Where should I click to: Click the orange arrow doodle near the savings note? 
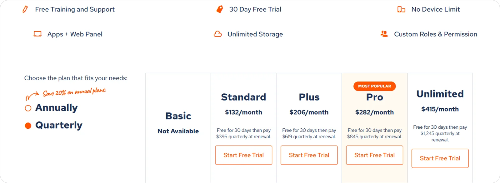click(x=33, y=95)
